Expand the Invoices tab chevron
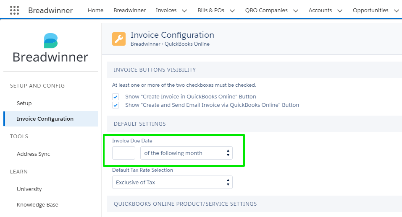Image resolution: width=402 pixels, height=217 pixels. coord(184,11)
